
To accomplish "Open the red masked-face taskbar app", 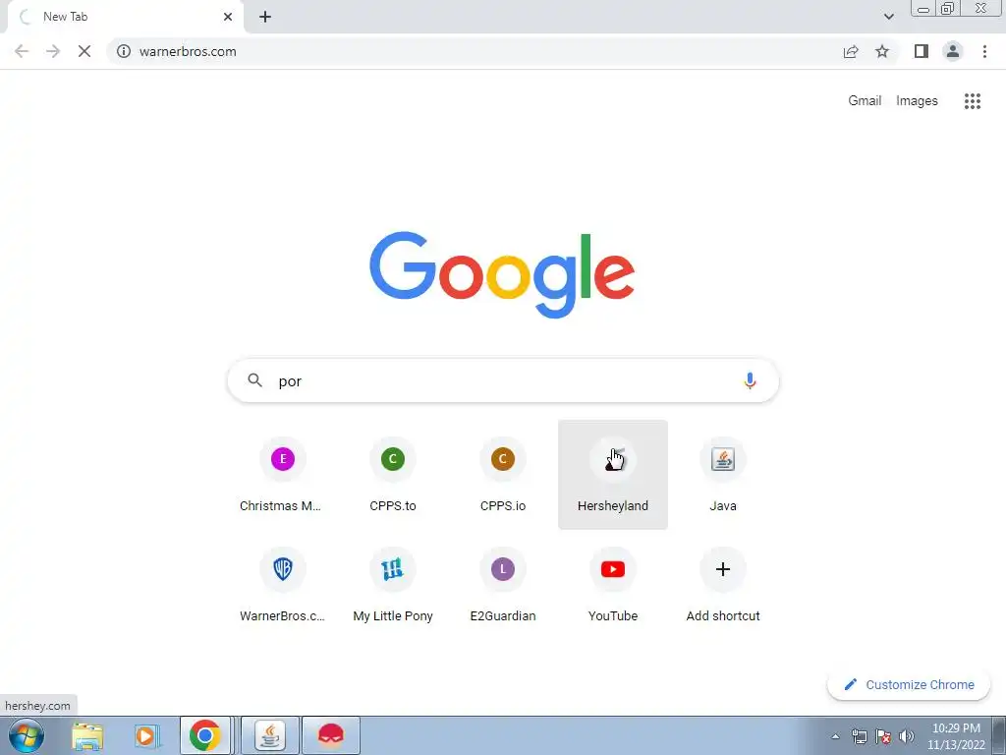I will pyautogui.click(x=331, y=735).
